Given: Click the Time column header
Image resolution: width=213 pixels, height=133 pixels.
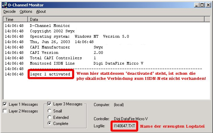Looking at the screenshot, I should click(x=16, y=20).
